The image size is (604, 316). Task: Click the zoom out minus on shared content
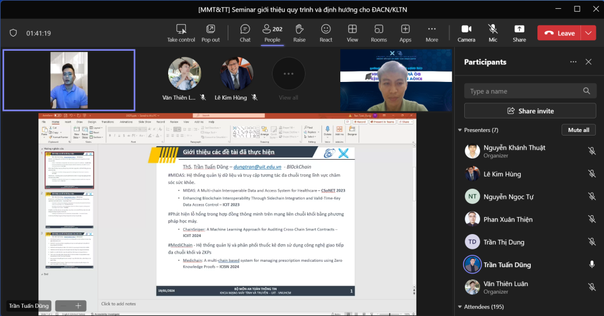coord(63,306)
